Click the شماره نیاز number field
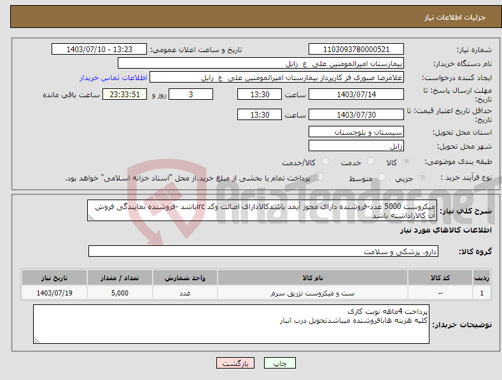Viewport: 502px width, 380px height. point(356,50)
